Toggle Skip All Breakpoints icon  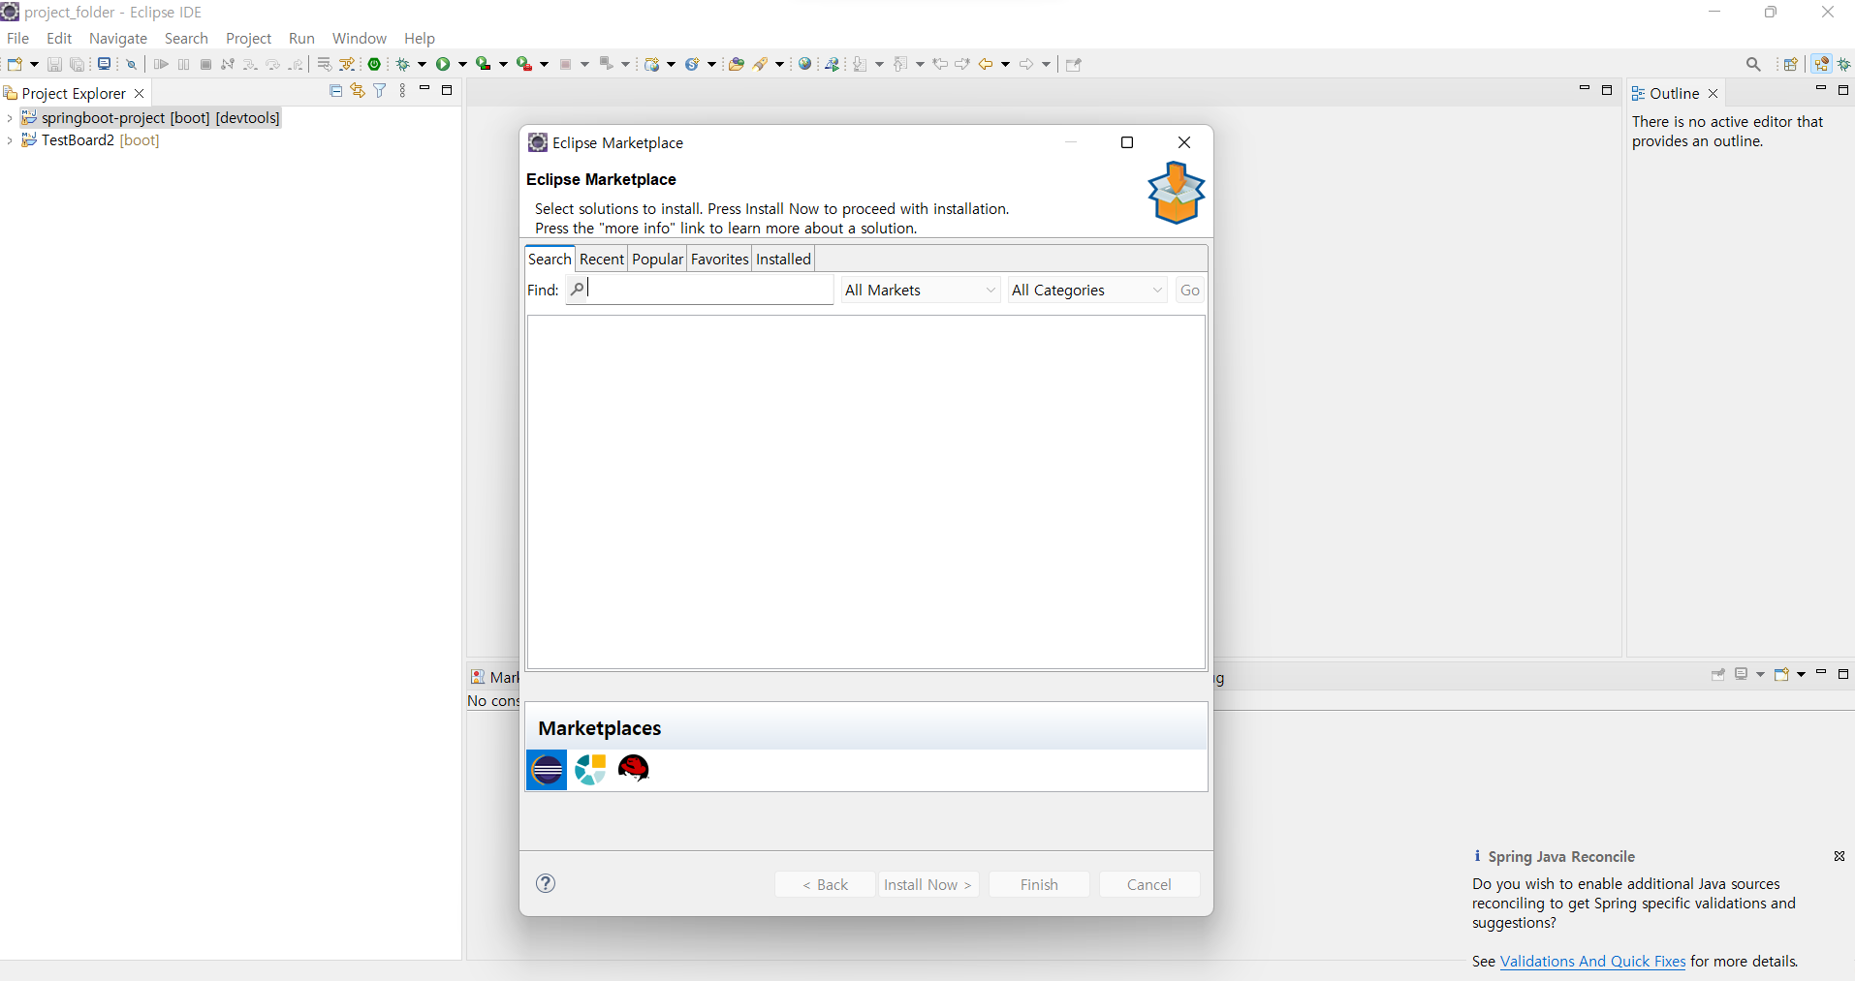(x=132, y=64)
